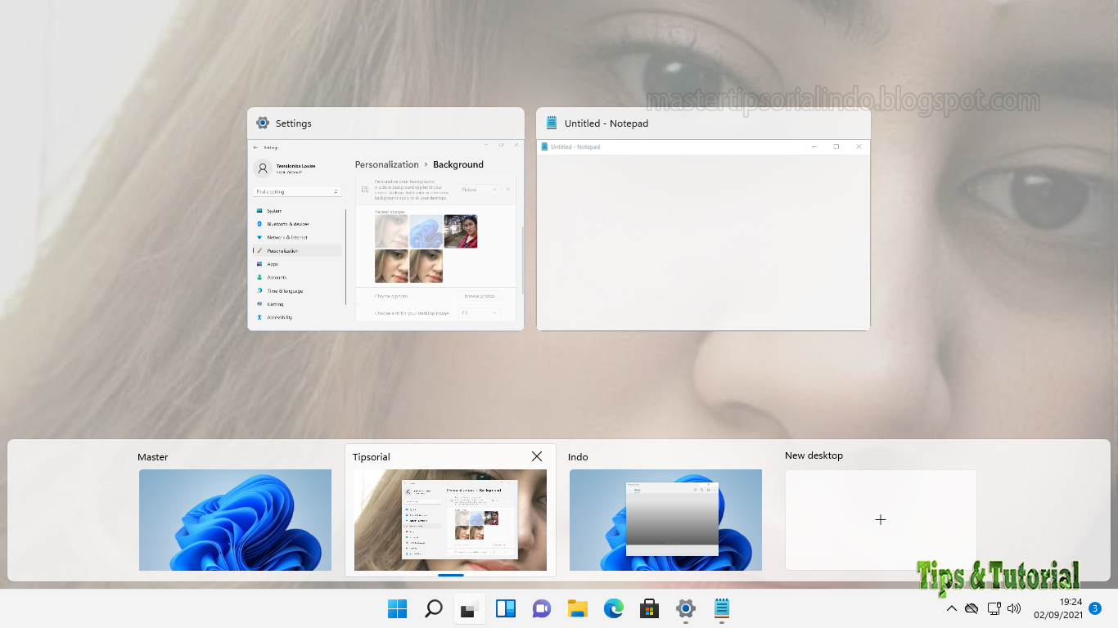Click the speaker icon in the system tray
1118x628 pixels.
click(1014, 608)
